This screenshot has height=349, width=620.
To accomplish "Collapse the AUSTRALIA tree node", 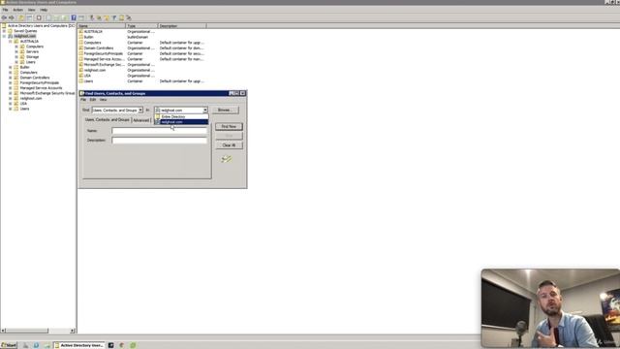I will click(x=11, y=41).
